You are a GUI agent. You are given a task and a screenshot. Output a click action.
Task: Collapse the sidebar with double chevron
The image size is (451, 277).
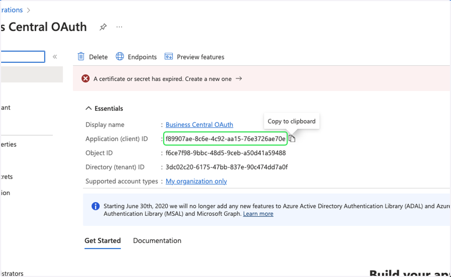[55, 57]
